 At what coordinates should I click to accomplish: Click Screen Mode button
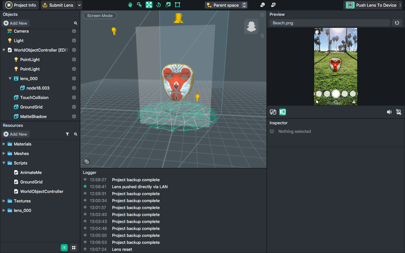[100, 15]
